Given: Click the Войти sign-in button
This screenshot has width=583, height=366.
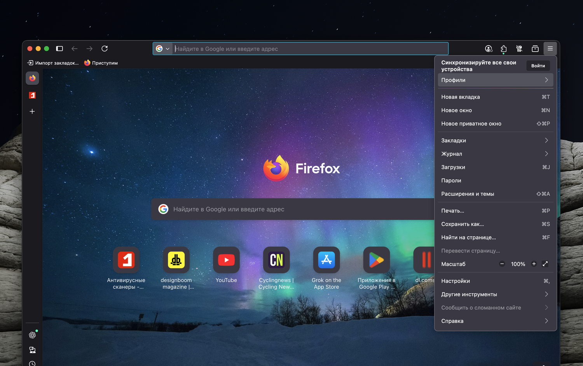Looking at the screenshot, I should tap(538, 66).
